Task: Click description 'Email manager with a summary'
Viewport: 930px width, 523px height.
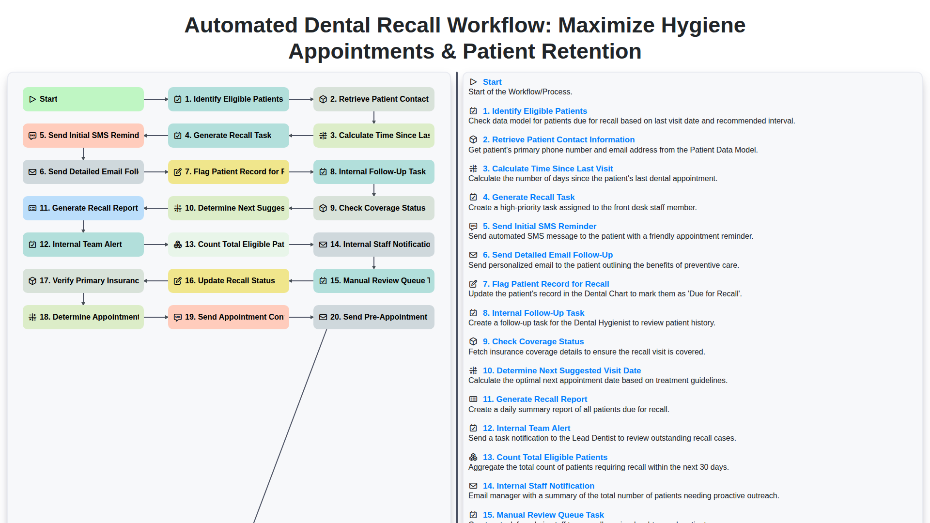Action: click(x=623, y=496)
